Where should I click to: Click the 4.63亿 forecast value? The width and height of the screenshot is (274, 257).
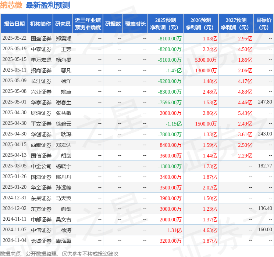[210, 230]
